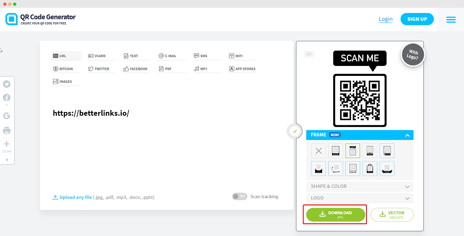The width and height of the screenshot is (464, 236).
Task: Share via the Google sidebar icon
Action: pyautogui.click(x=7, y=116)
